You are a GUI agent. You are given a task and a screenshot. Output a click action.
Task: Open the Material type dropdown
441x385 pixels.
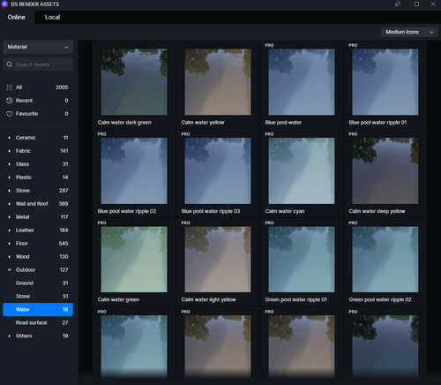[x=38, y=47]
